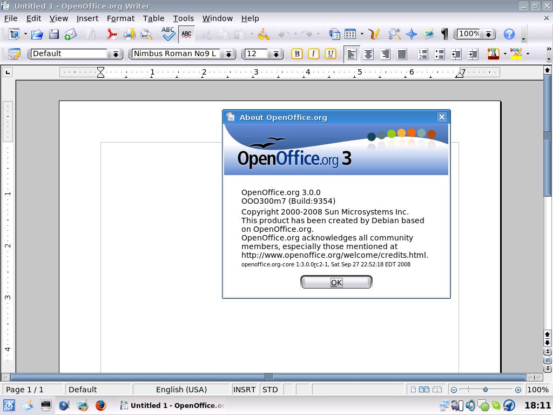
Task: Send document as e-mail icon
Action: coord(71,34)
